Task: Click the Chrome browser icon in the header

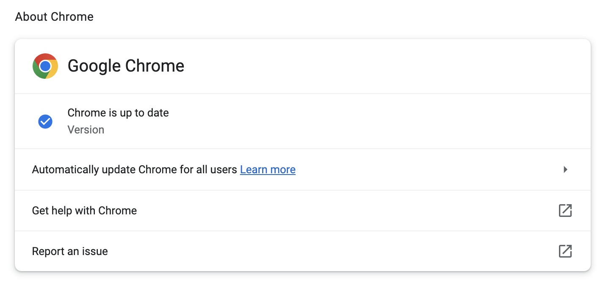Action: tap(45, 66)
